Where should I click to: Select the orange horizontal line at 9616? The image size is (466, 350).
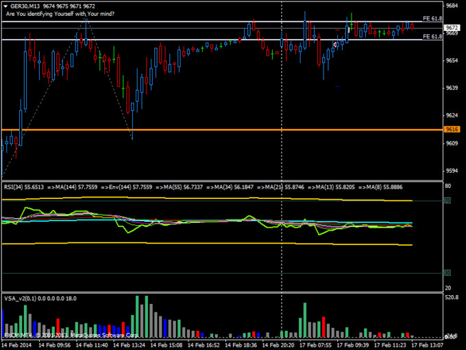coord(206,129)
